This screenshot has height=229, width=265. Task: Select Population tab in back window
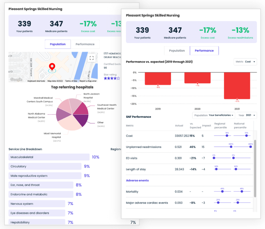click(x=58, y=44)
